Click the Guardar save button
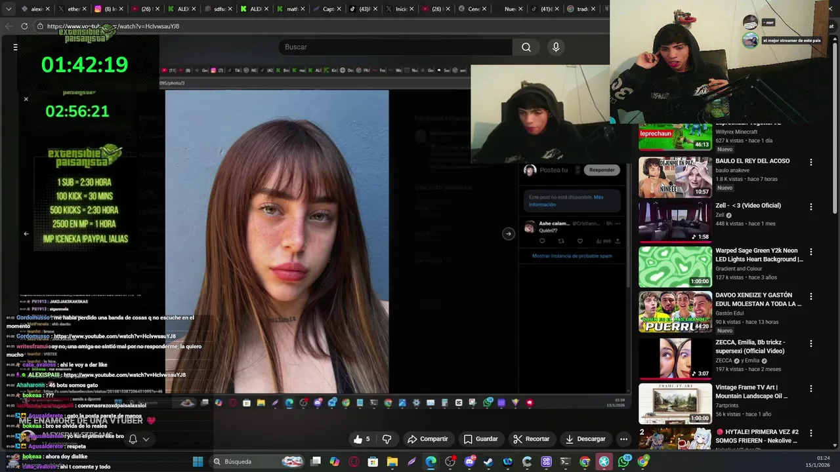Screen dimensions: 840x472 pos(480,439)
